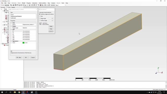Open Windows Start menu
Screen dimensions: 167x94
2,92
